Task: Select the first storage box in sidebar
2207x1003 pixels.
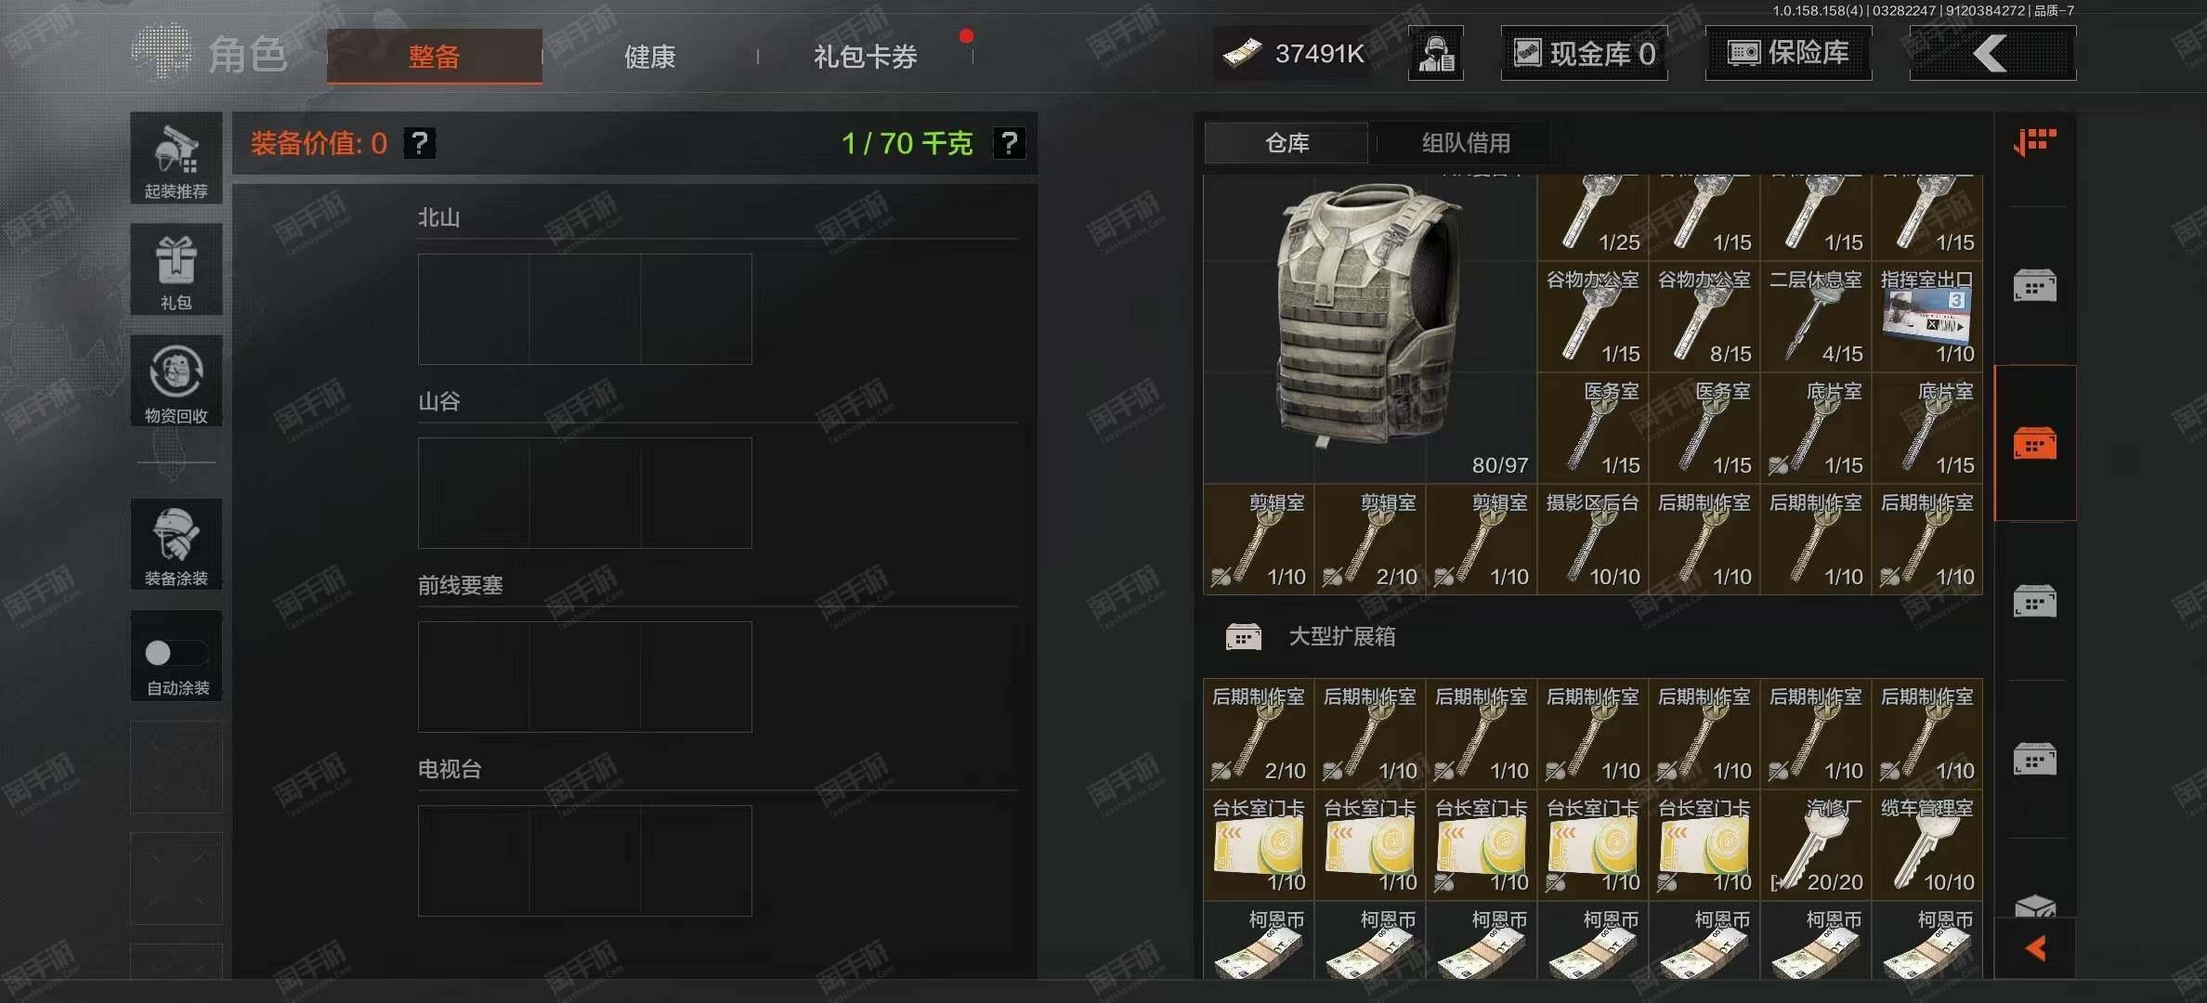Action: pyautogui.click(x=2034, y=285)
